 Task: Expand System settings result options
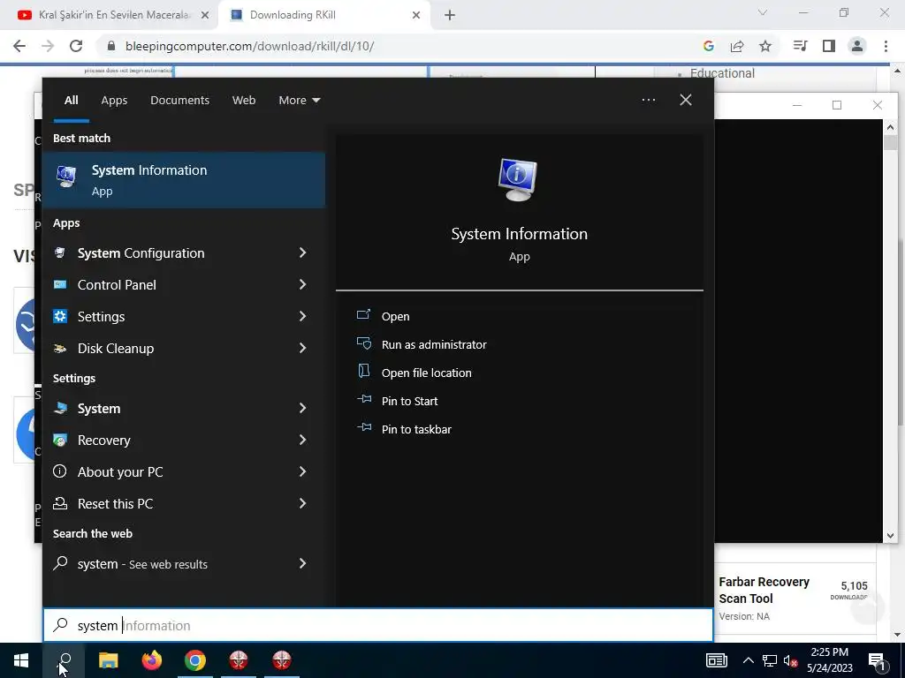pyautogui.click(x=302, y=408)
